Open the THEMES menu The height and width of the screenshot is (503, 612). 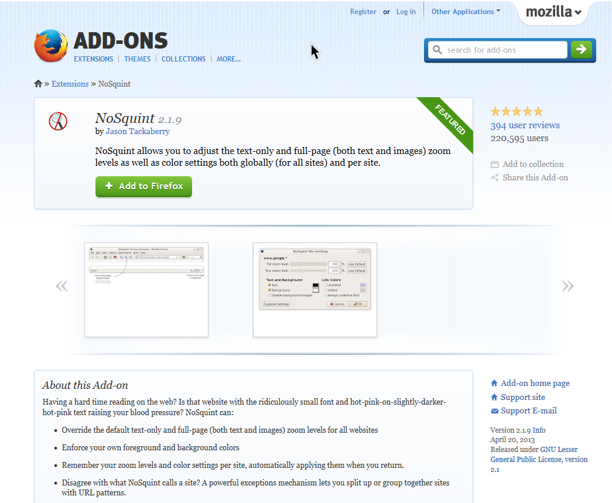(x=137, y=59)
